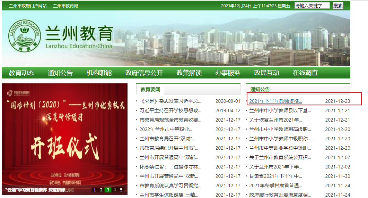The width and height of the screenshot is (368, 198).
Task: Select the 教育要闻 tab header
Action: point(150,89)
